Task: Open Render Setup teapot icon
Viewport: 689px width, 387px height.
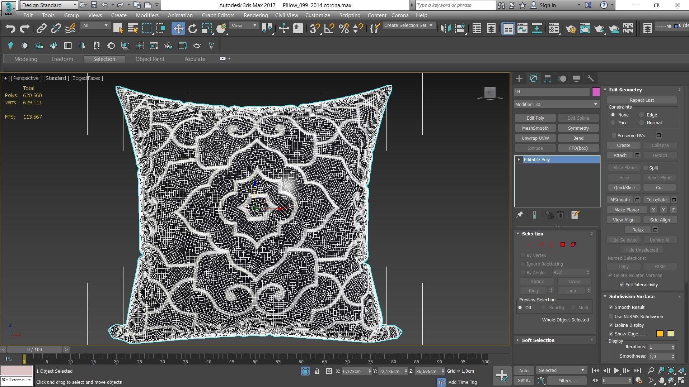Action: click(571, 29)
